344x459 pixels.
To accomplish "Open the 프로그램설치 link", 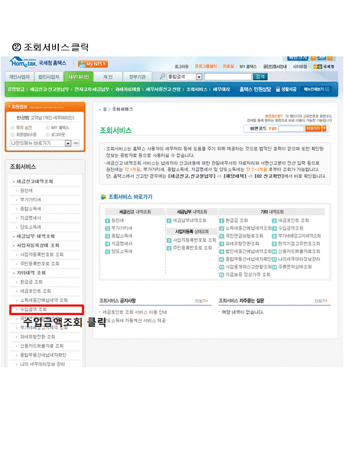I will click(x=206, y=66).
